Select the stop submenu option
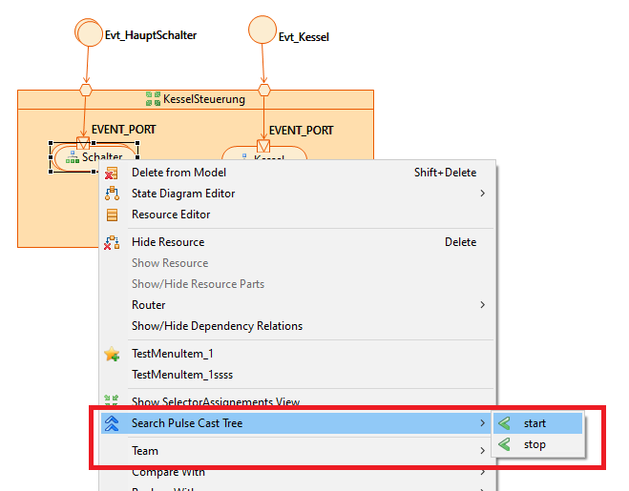The width and height of the screenshot is (629, 491). [535, 444]
